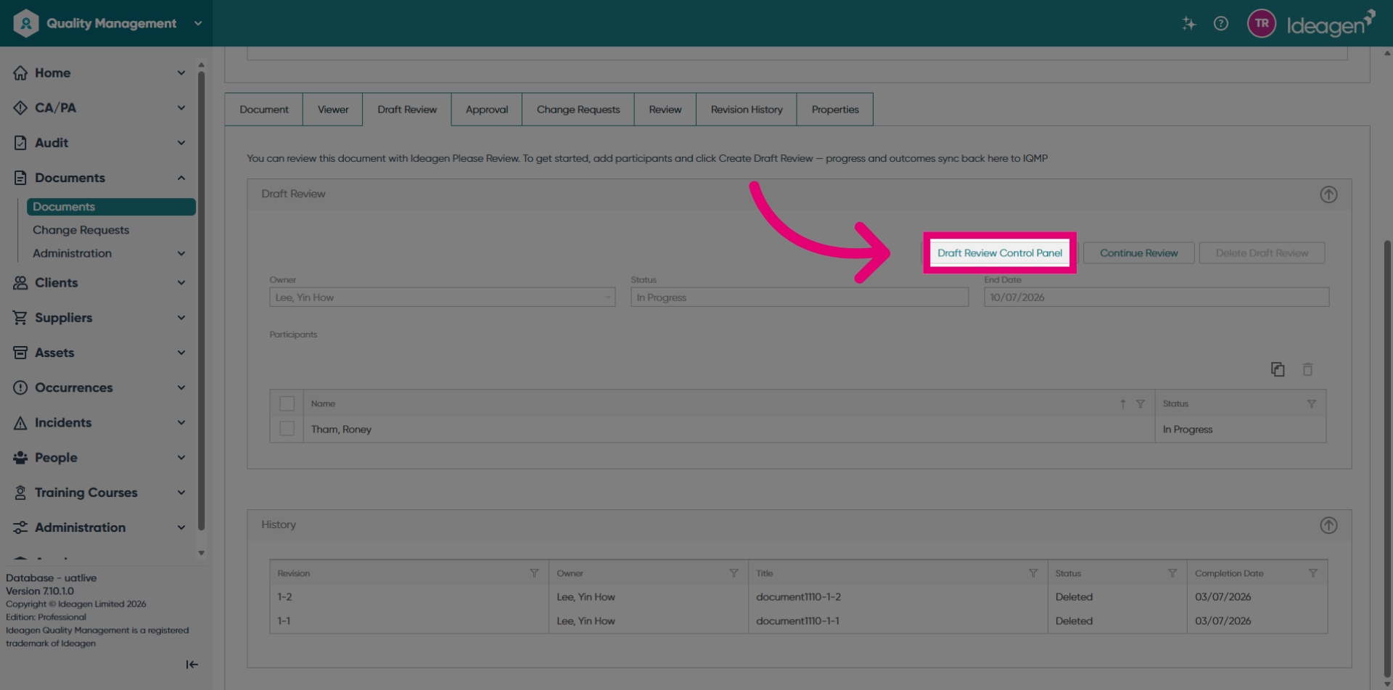Expand the Audit menu chevron

pos(181,143)
